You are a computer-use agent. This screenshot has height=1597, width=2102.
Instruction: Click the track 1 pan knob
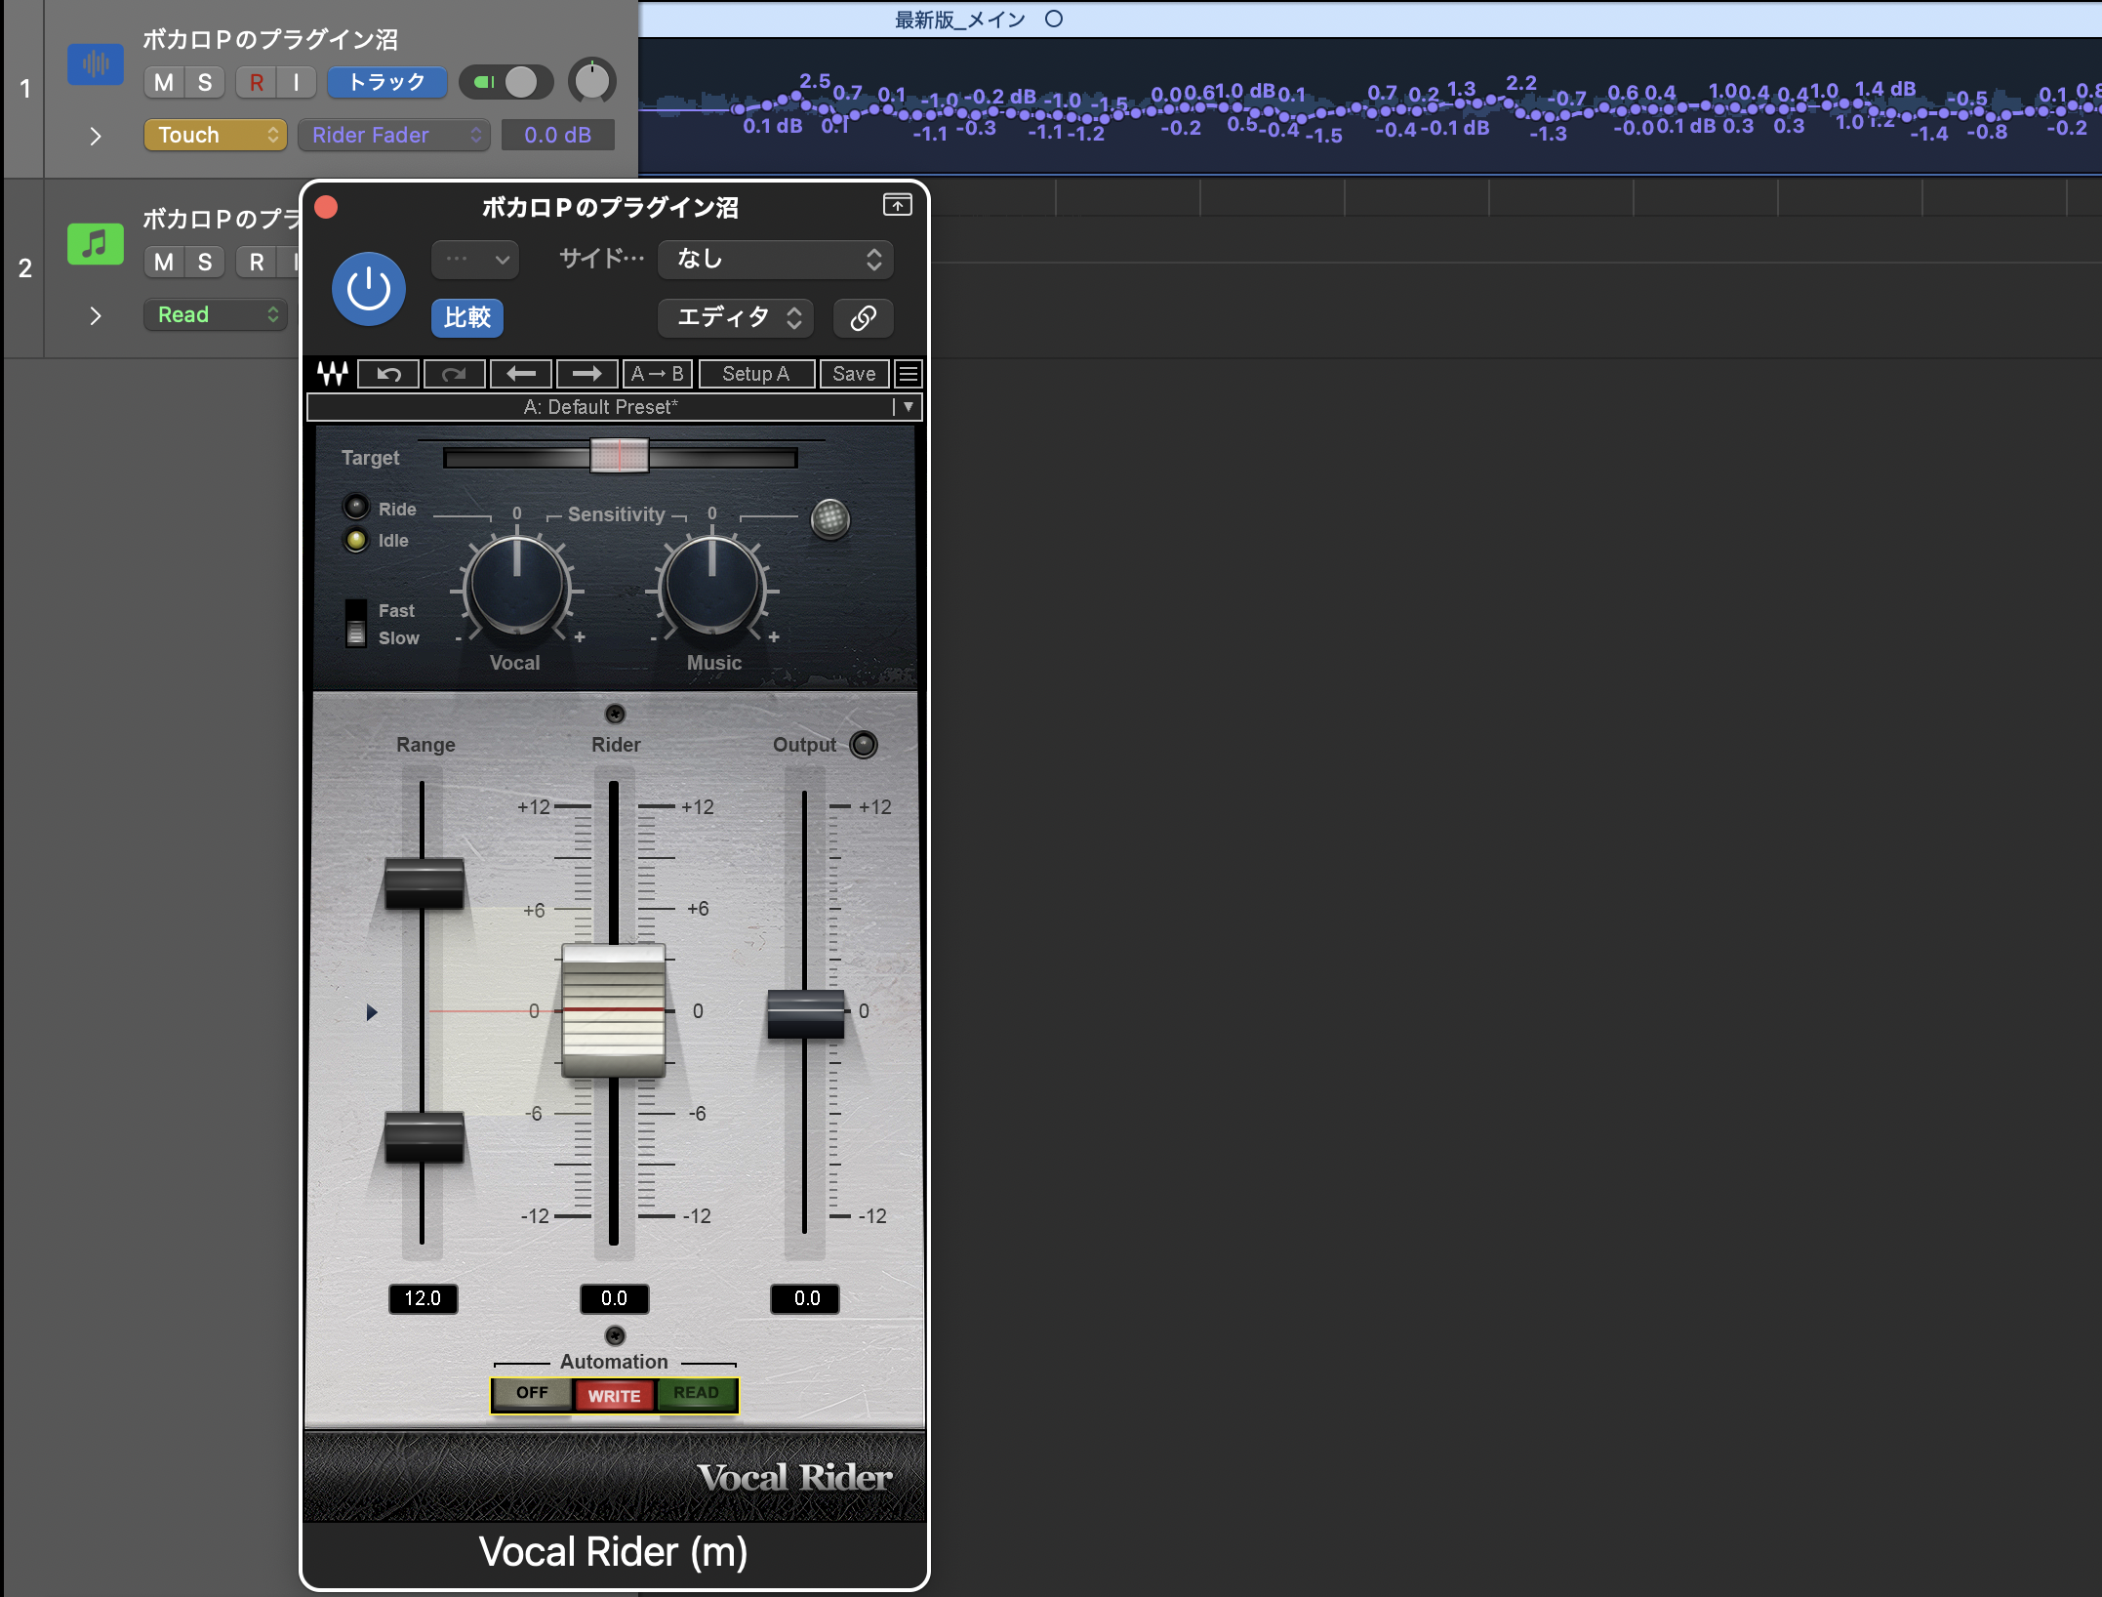tap(592, 82)
